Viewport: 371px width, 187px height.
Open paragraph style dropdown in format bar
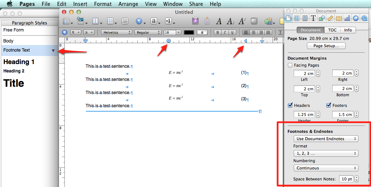76,33
